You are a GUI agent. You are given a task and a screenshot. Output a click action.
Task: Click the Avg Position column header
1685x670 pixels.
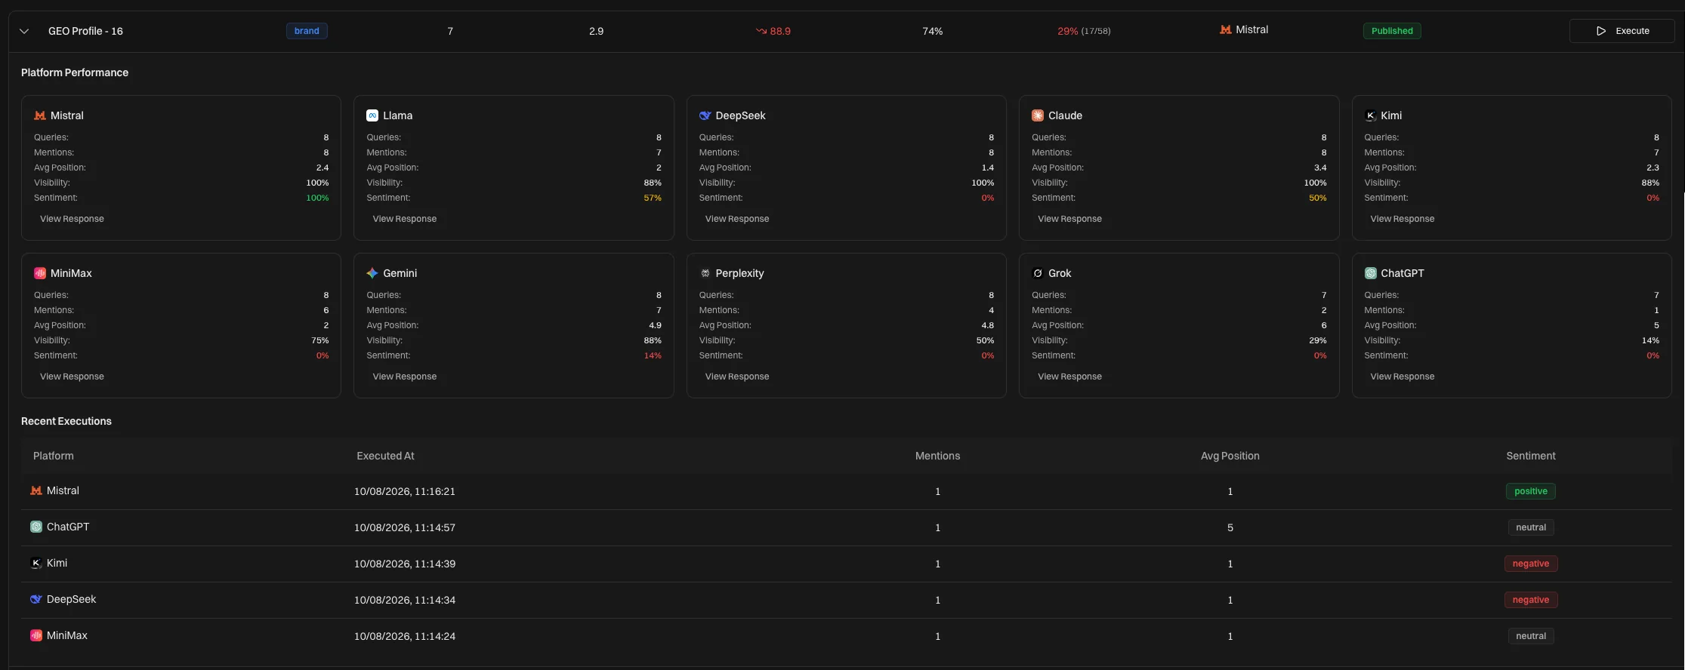(1230, 456)
